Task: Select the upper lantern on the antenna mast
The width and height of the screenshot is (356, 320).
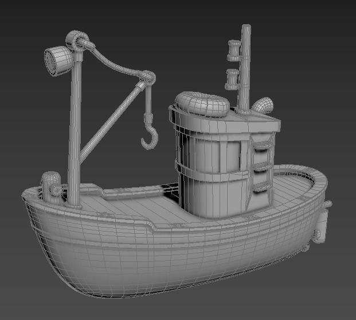Action: pyautogui.click(x=234, y=51)
